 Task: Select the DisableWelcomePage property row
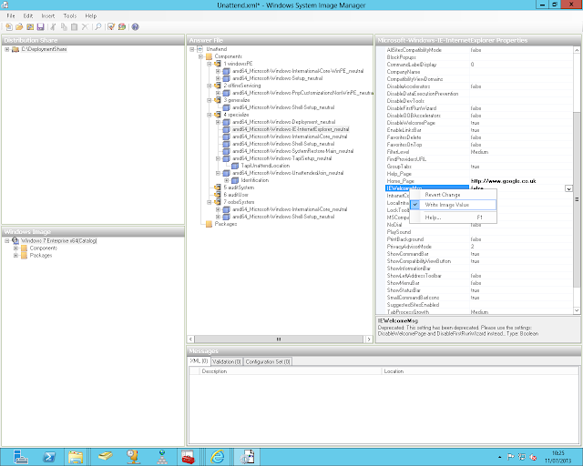[479, 123]
